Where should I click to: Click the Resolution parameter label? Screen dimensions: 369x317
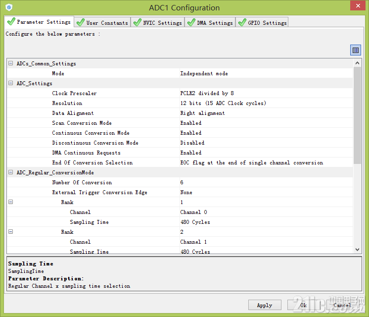tap(67, 103)
